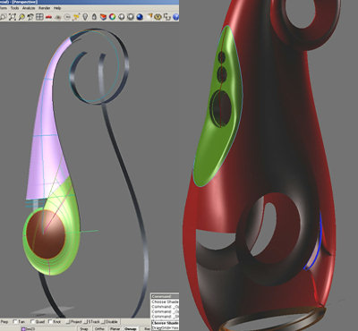Toggle the Project osnap option
Screen dimensions: 358x331
coord(73,322)
